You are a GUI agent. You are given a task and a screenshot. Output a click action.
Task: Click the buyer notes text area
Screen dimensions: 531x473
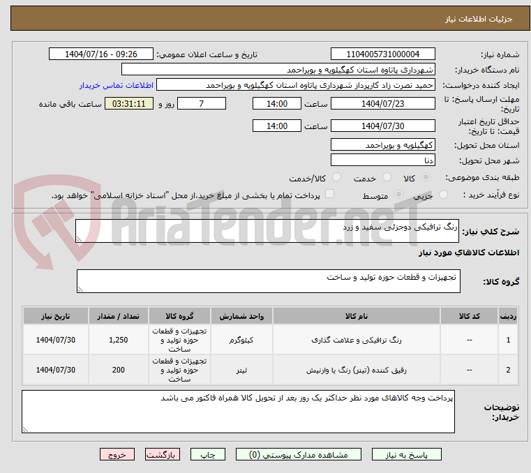pos(238,412)
